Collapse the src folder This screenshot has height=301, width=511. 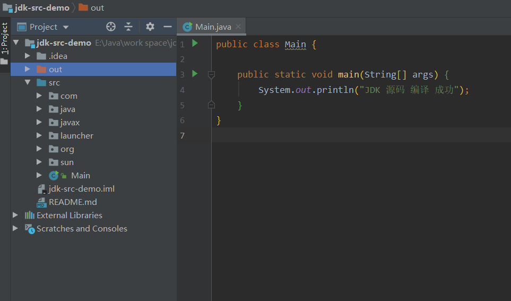[x=28, y=82]
